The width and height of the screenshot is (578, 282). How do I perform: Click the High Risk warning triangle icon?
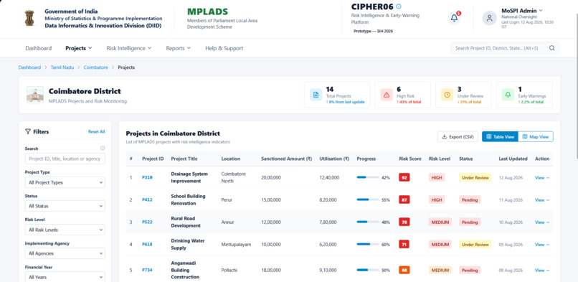click(x=387, y=95)
